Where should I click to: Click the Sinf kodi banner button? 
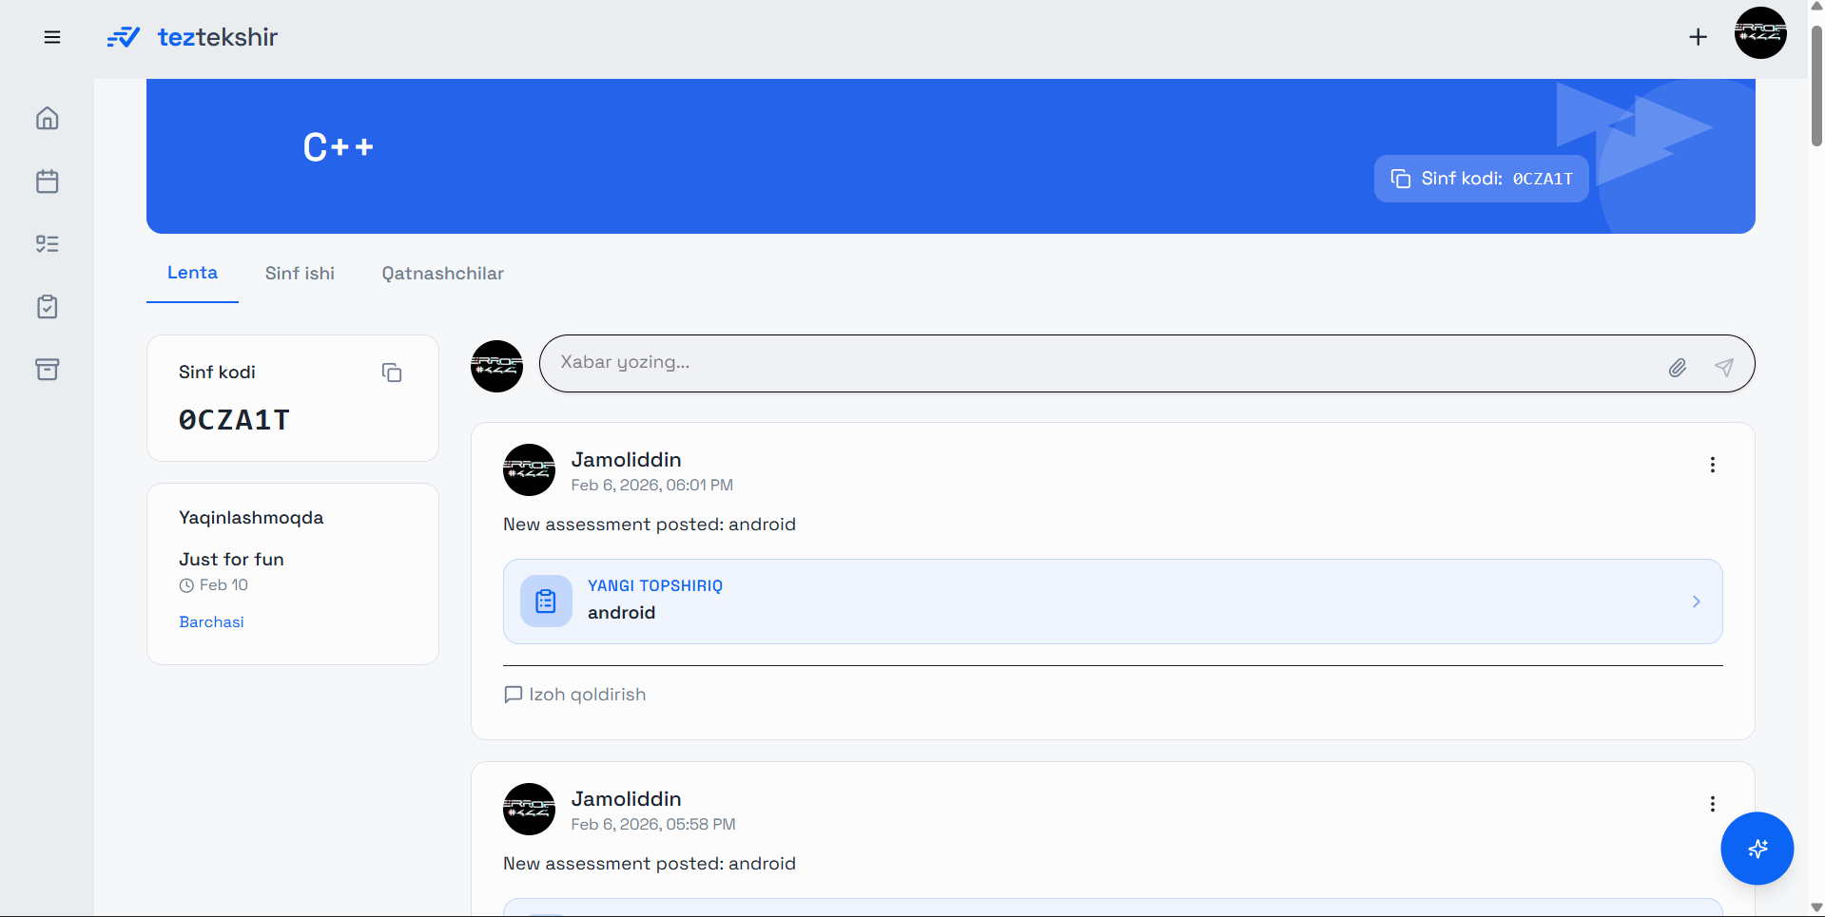(1481, 179)
